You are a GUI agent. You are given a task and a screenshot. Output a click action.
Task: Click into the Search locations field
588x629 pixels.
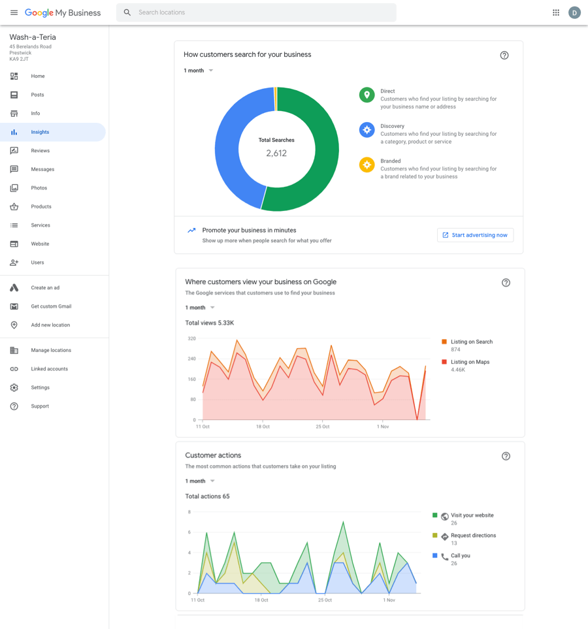click(x=261, y=12)
